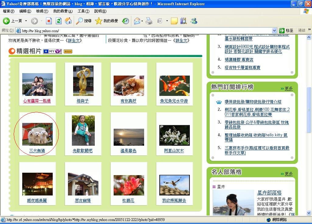Open the 檢視(V) menu
Image resolution: width=312 pixels, height=224 pixels.
(42, 11)
